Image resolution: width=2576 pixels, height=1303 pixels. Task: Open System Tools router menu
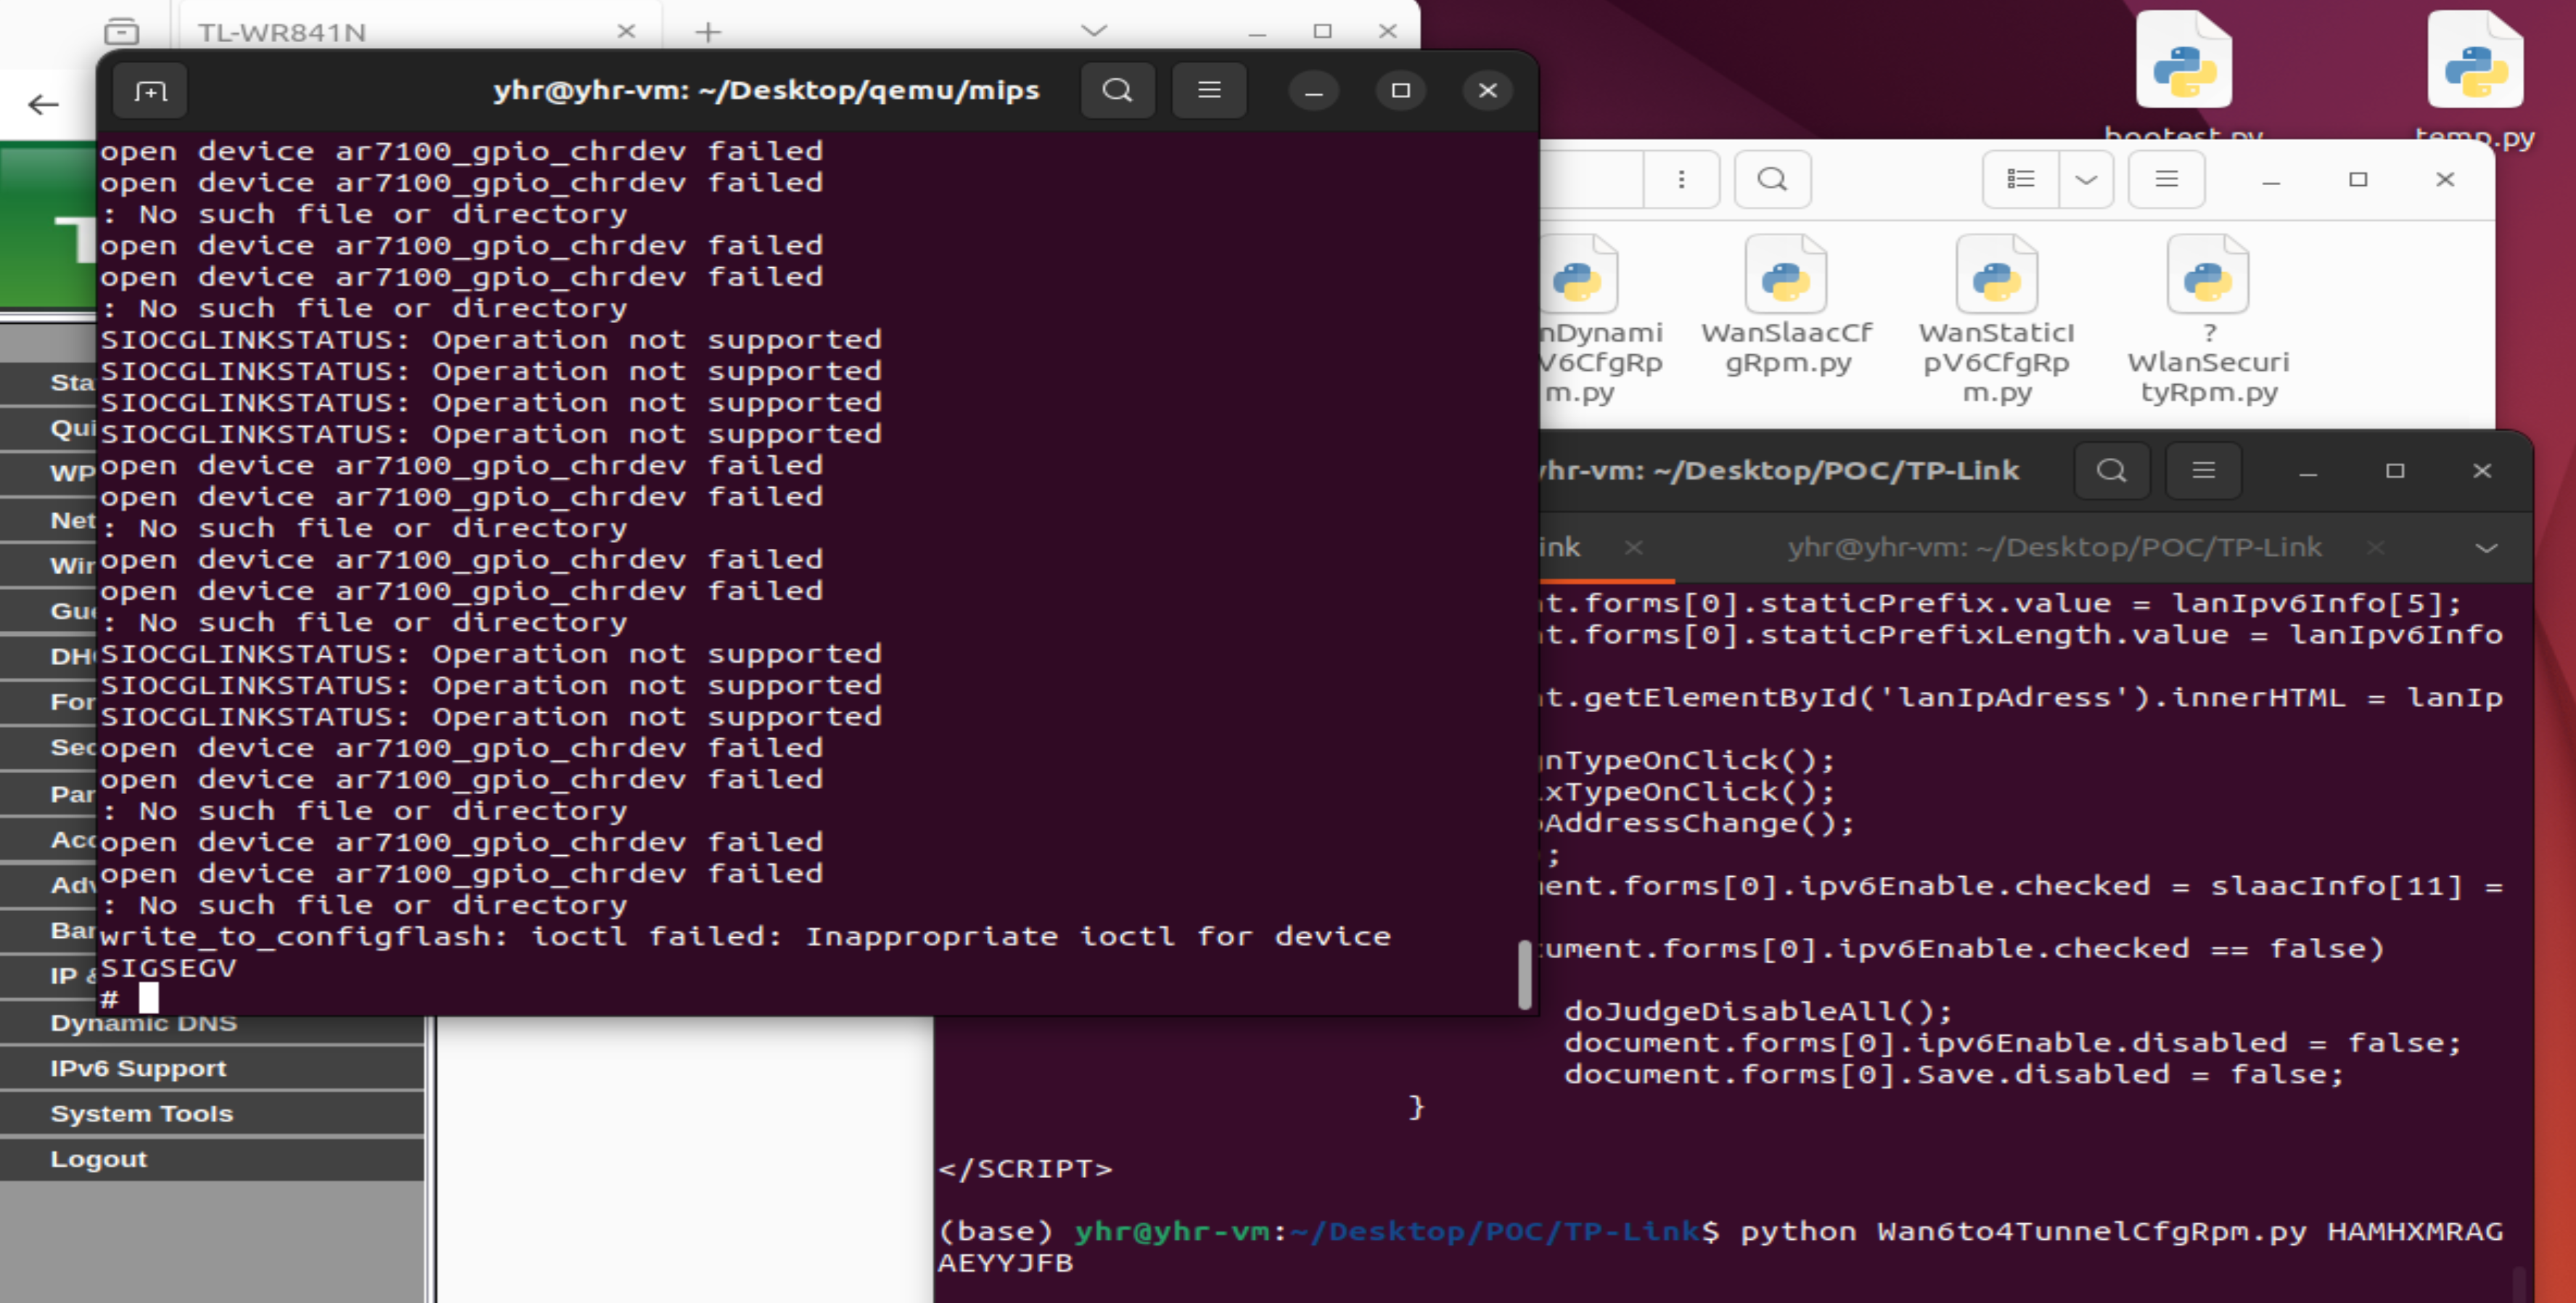click(141, 1113)
